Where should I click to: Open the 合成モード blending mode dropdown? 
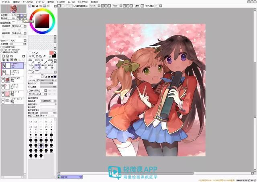point(18,40)
